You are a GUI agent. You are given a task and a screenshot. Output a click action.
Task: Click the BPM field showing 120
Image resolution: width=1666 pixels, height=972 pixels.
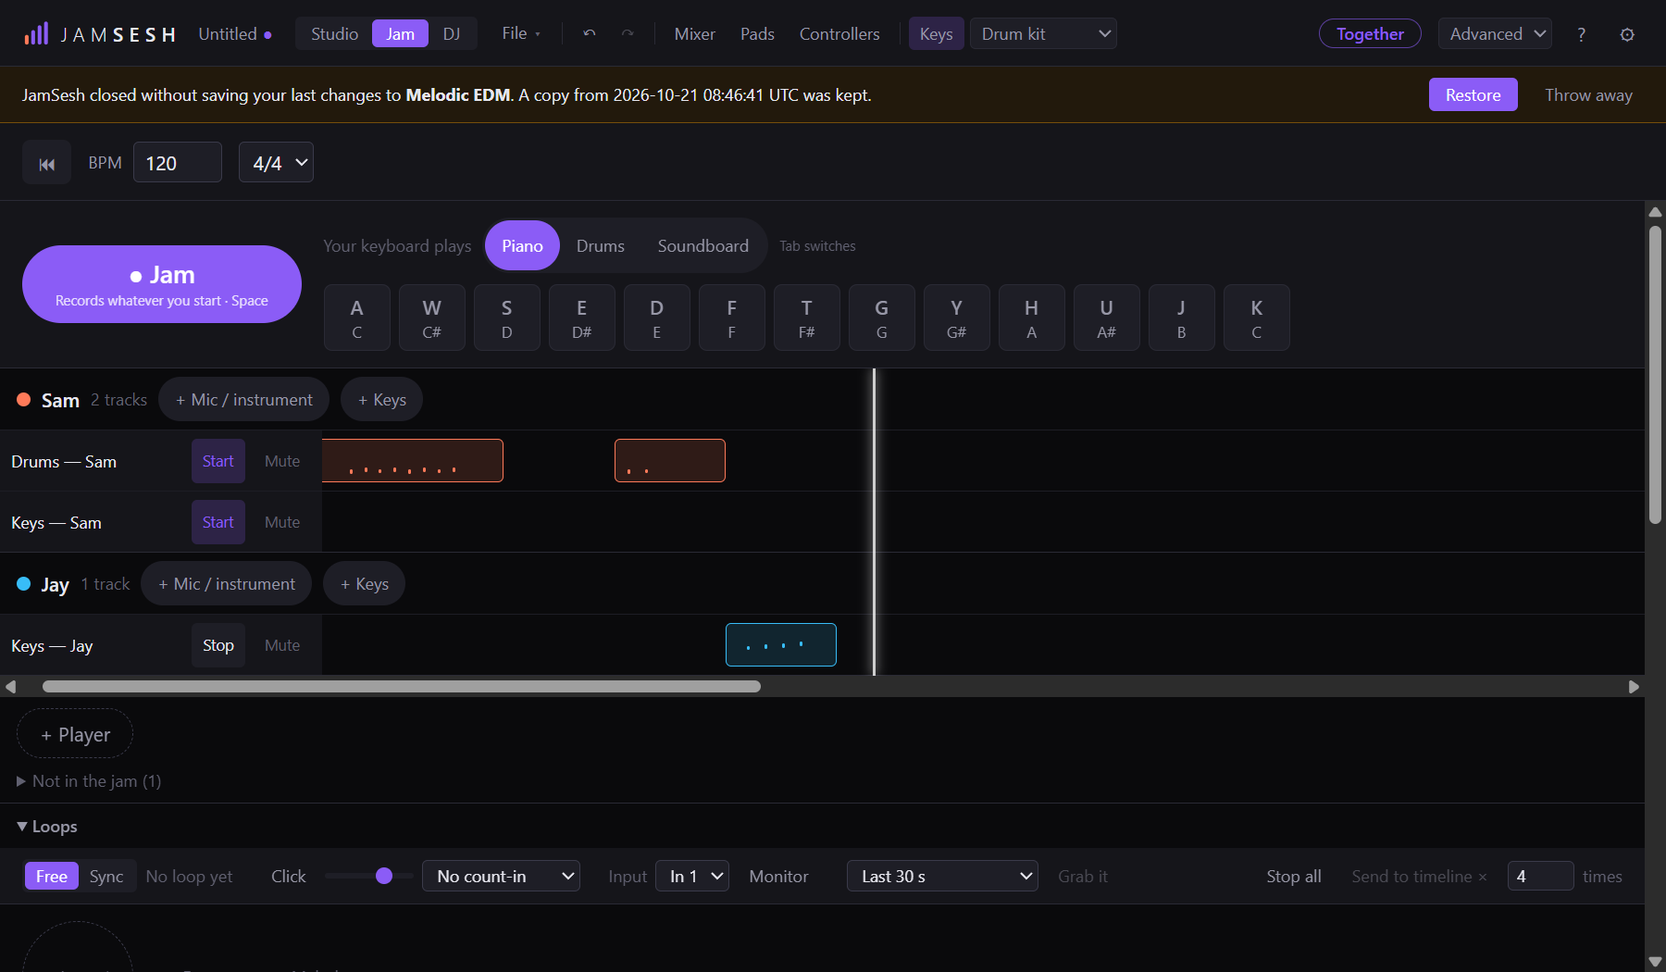point(178,162)
